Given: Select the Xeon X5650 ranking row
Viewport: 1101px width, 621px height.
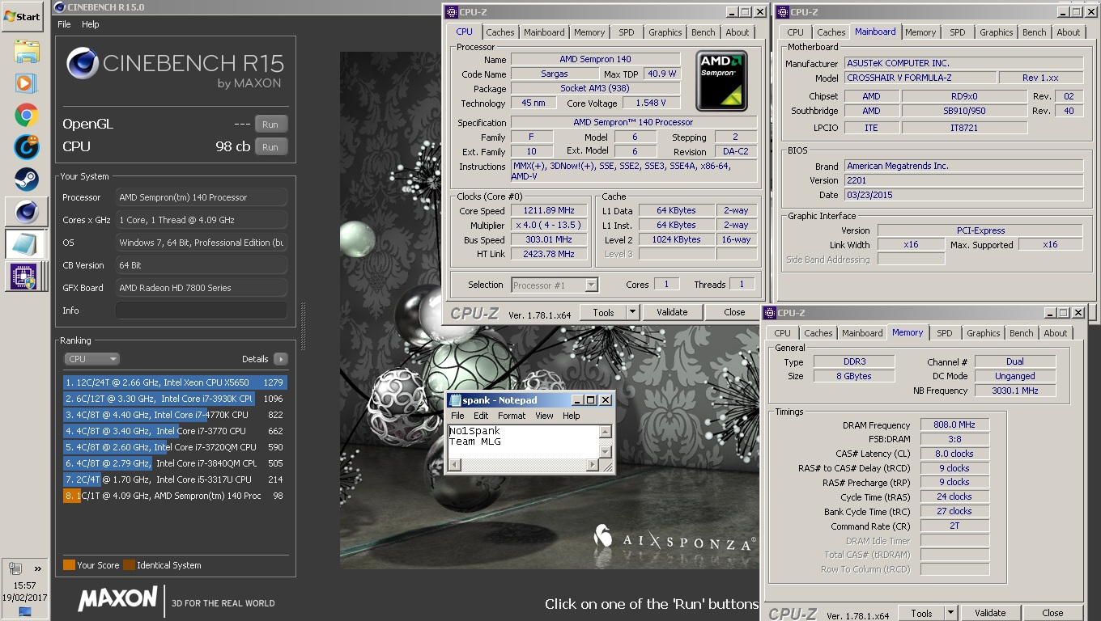Looking at the screenshot, I should click(x=175, y=382).
